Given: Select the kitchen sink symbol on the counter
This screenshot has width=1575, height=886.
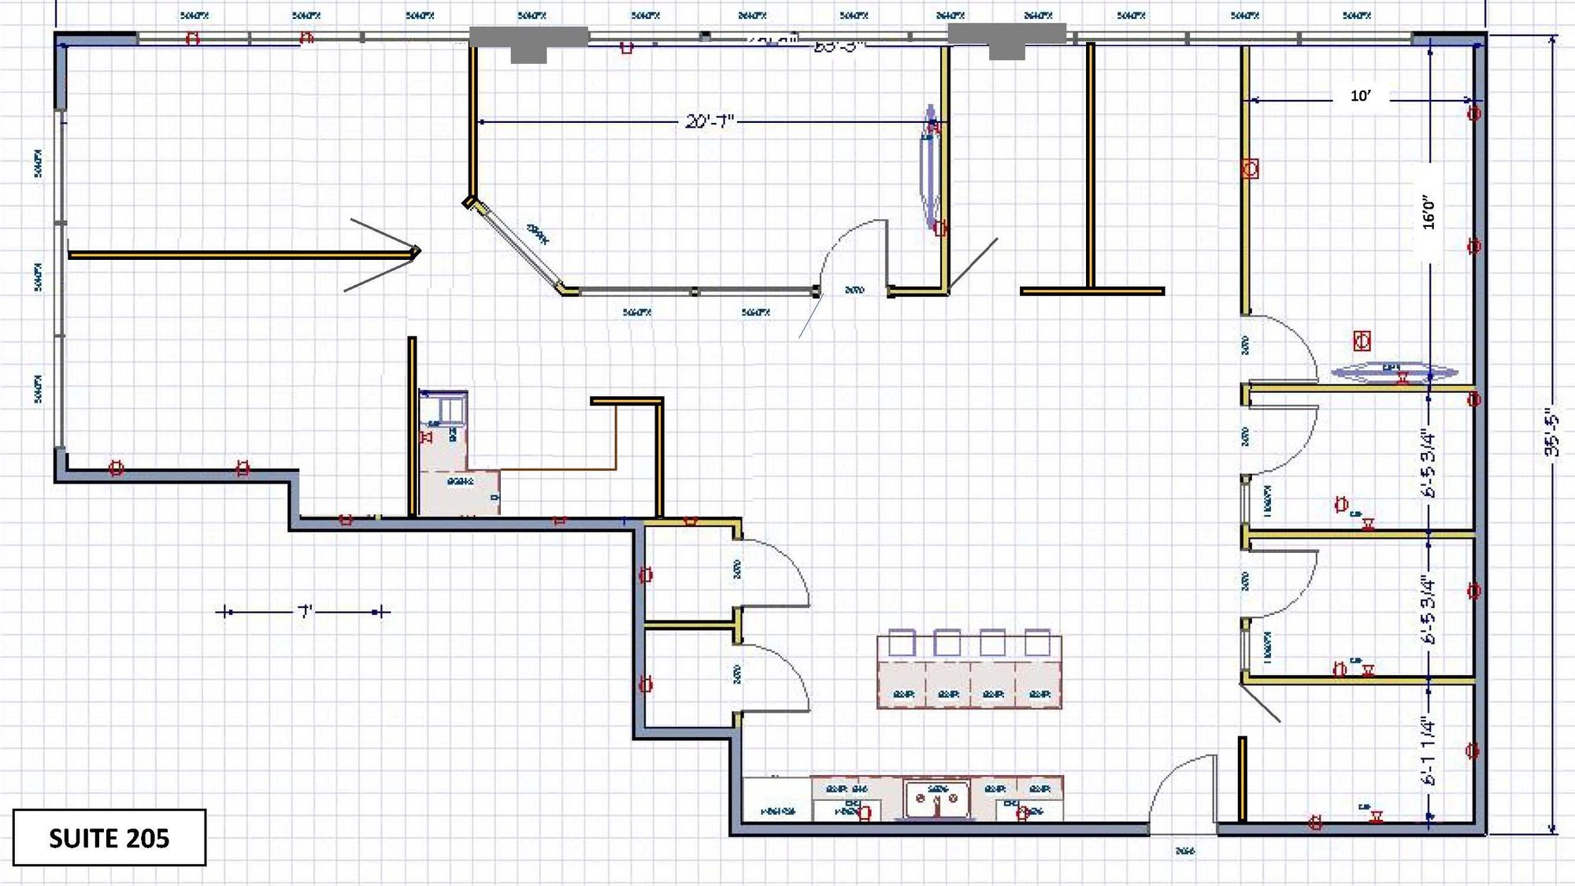Looking at the screenshot, I should (936, 799).
